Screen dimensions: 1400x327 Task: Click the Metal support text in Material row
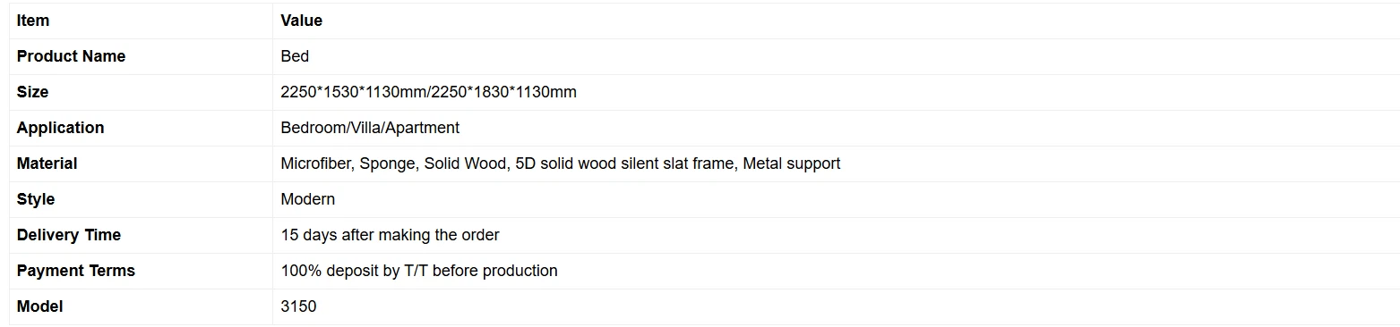(792, 163)
